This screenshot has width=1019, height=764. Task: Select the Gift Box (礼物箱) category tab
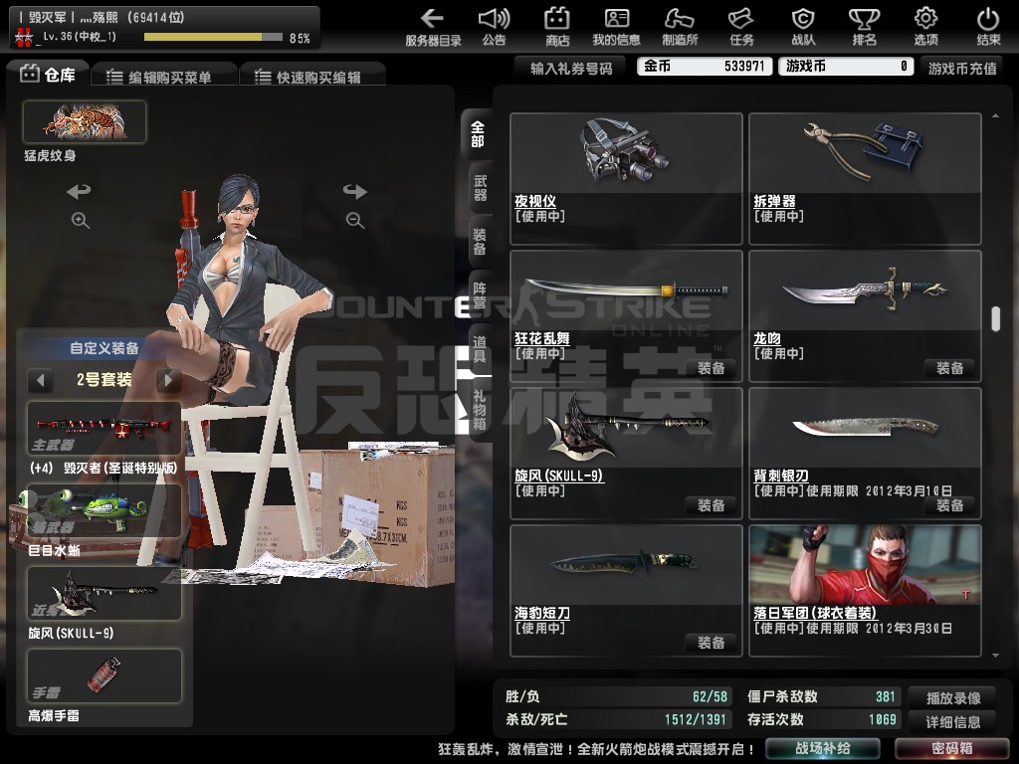point(479,409)
